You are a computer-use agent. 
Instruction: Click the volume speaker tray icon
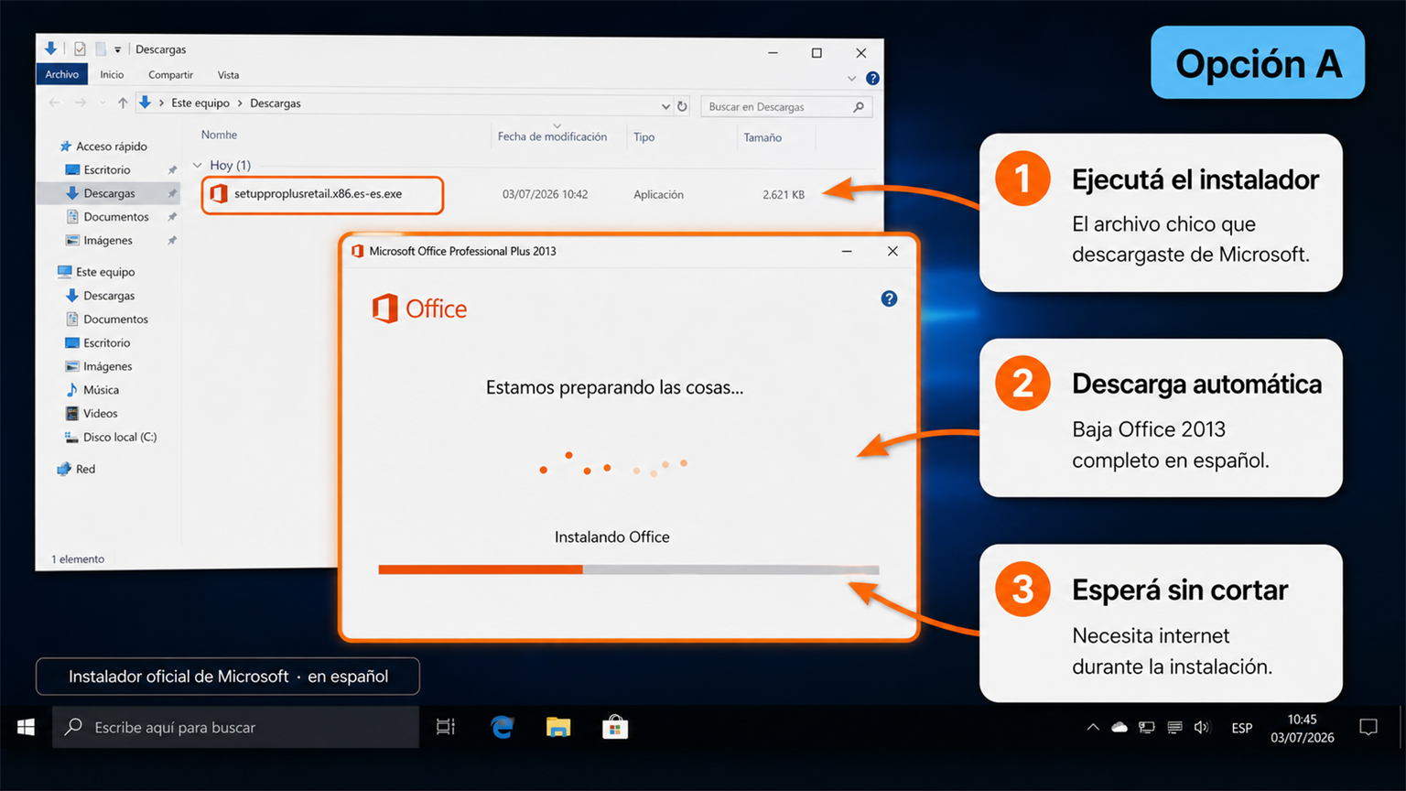coord(1202,728)
